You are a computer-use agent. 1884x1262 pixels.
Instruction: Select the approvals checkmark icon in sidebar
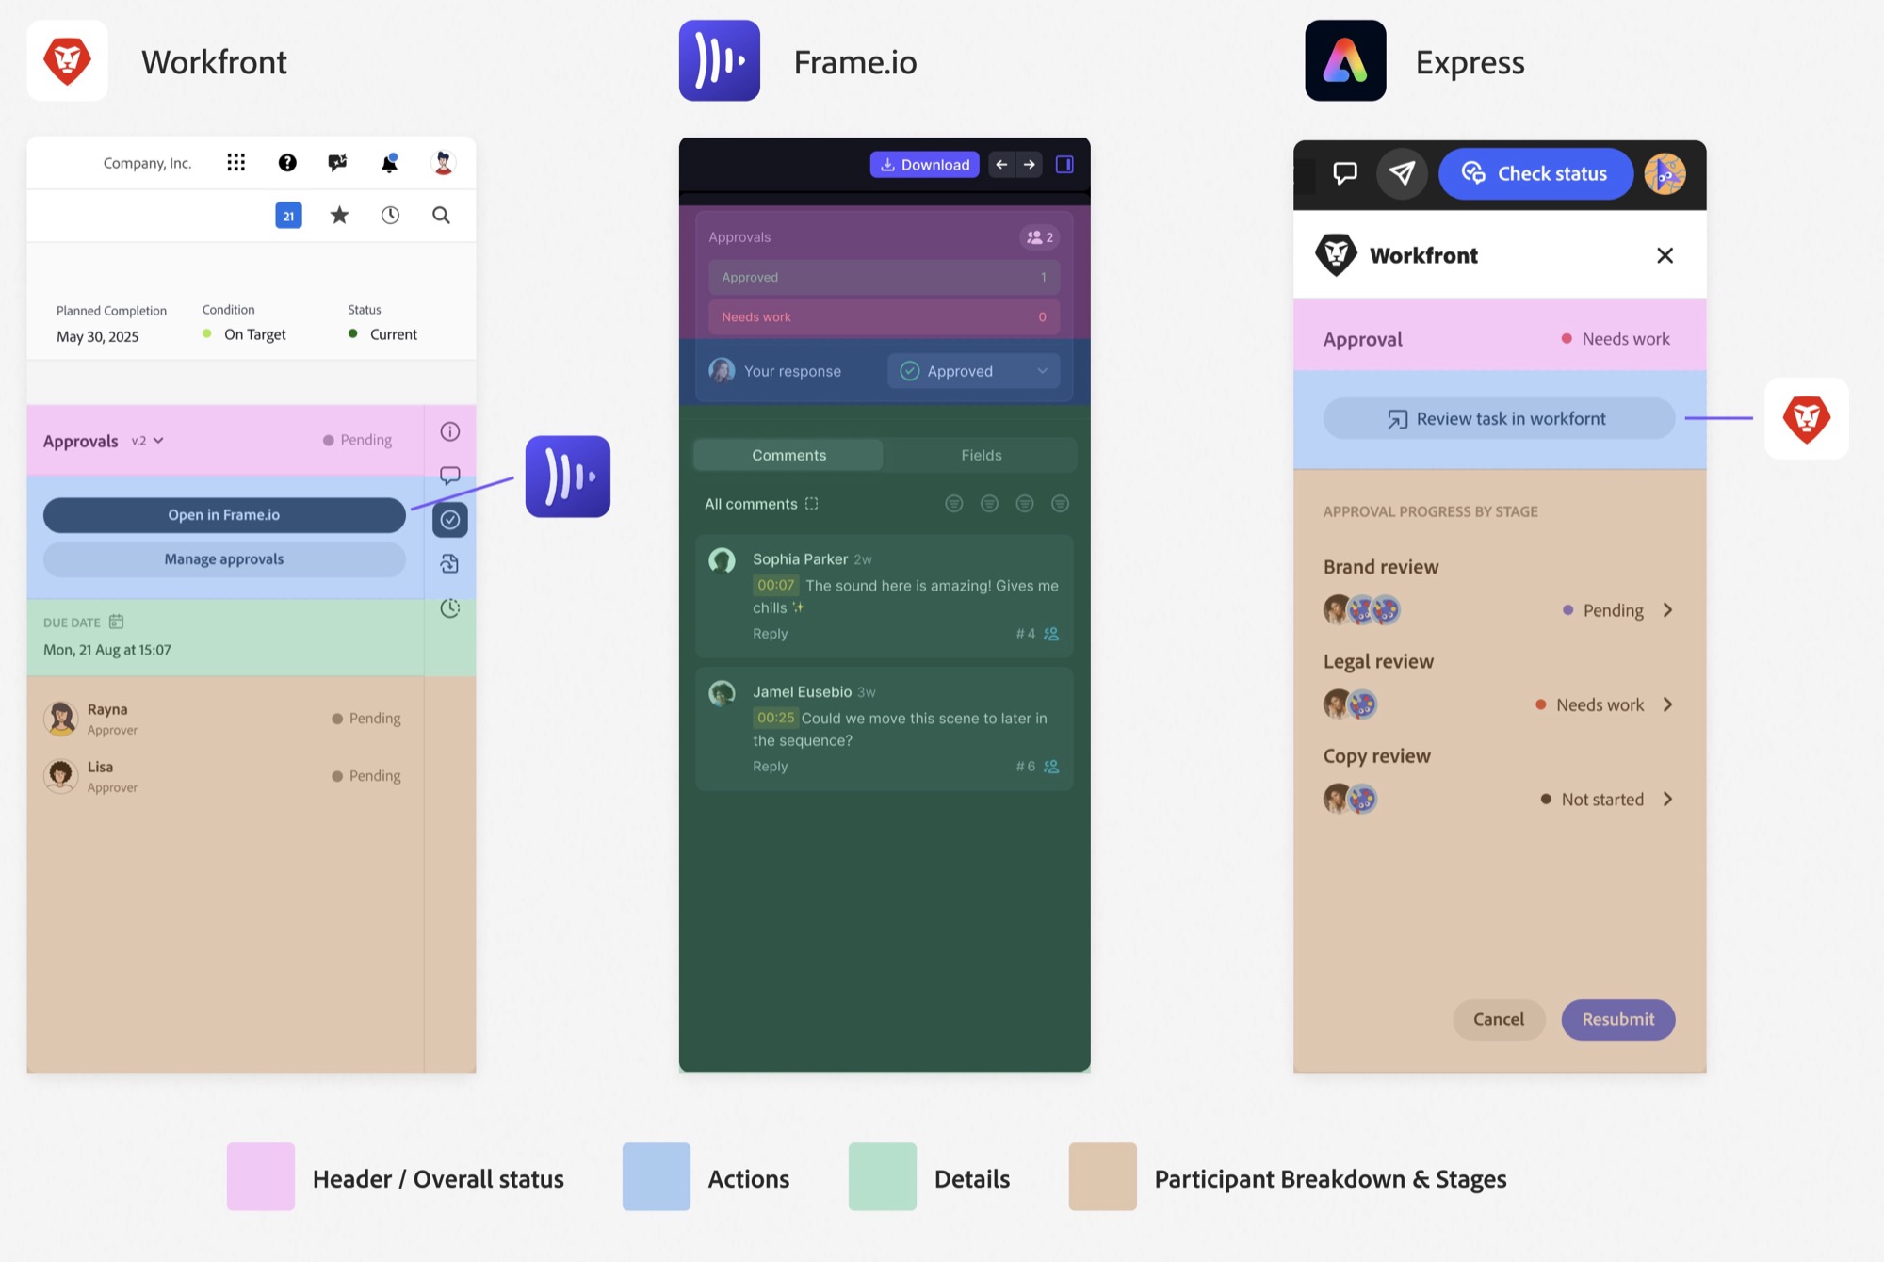click(450, 520)
